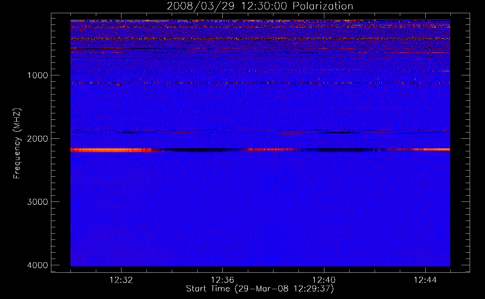This screenshot has width=485, height=299.
Task: Click the plot title '2008/03/29 12:30:00 Polarization'
Action: (260, 6)
